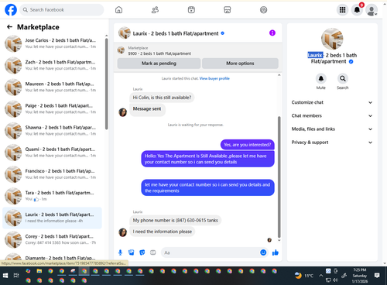Viewport: 387px width, 285px height.
Task: Expand the Customize chat section
Action: [332, 102]
